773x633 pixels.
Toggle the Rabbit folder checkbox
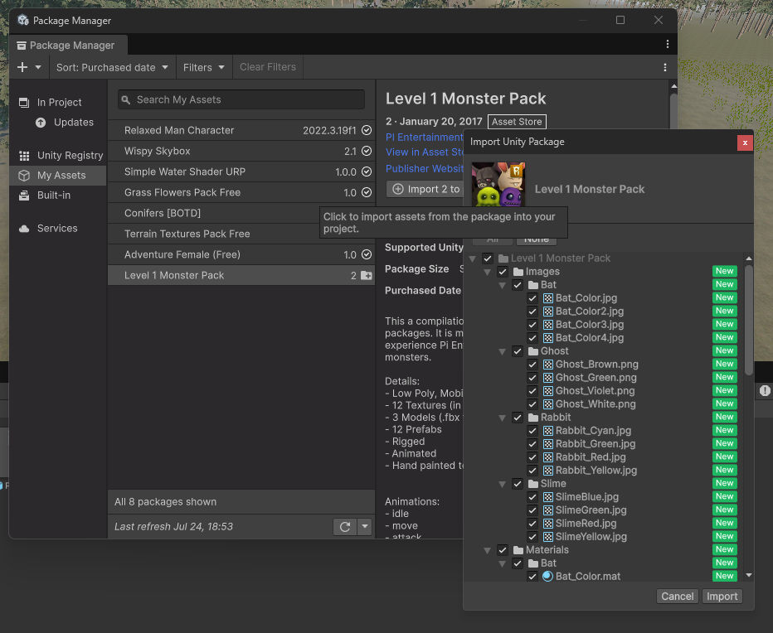point(518,417)
